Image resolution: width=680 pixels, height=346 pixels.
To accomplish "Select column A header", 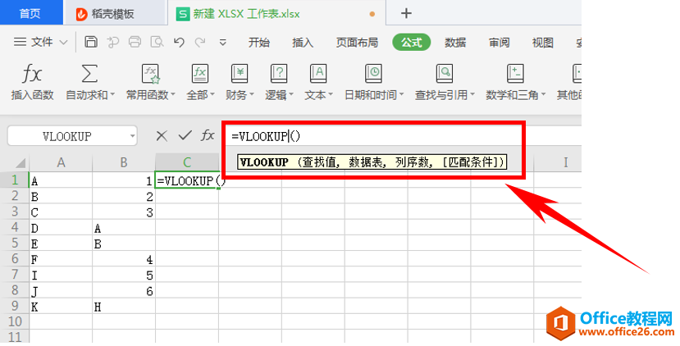I will click(x=61, y=162).
